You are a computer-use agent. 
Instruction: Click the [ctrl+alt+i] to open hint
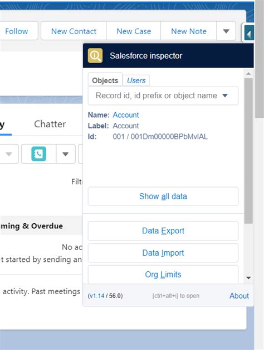(176, 296)
